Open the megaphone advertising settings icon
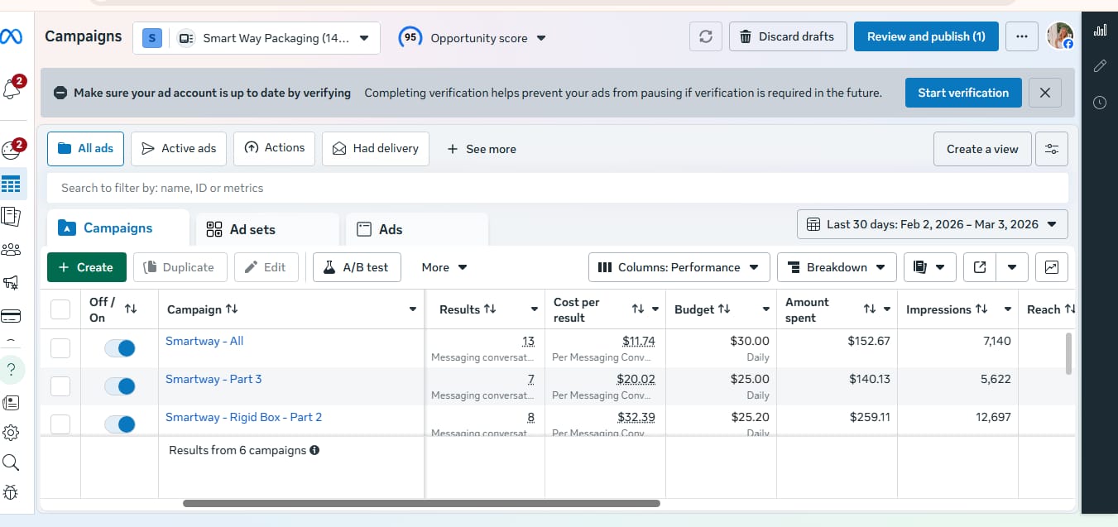The image size is (1118, 527). point(12,283)
